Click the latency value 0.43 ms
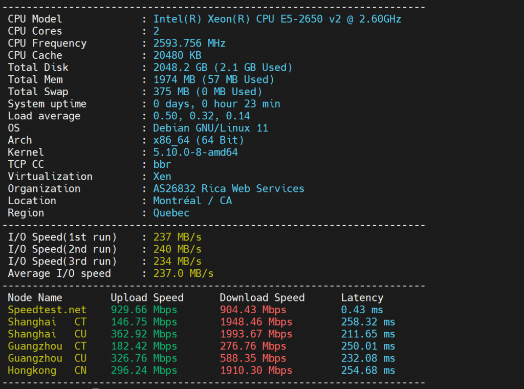Image resolution: width=524 pixels, height=389 pixels. (x=362, y=310)
